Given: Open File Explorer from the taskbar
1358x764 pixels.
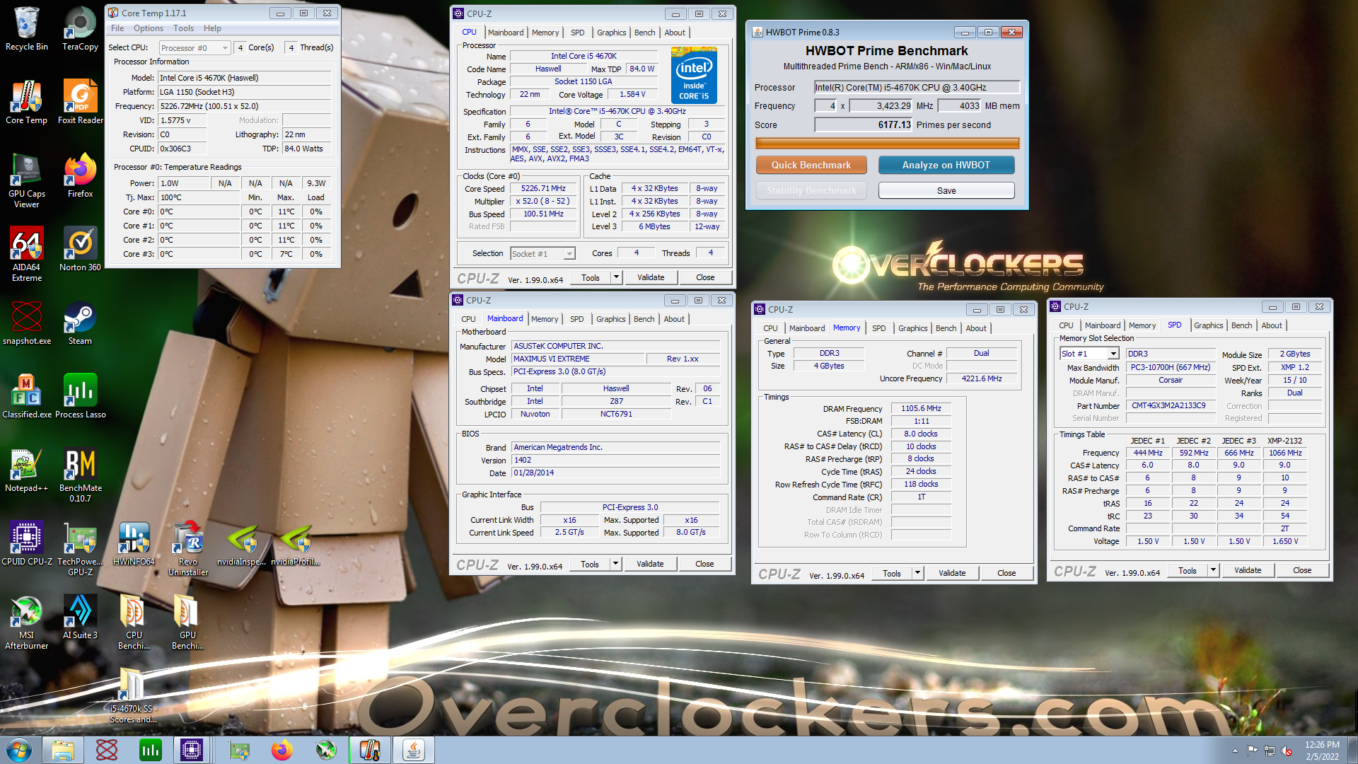Looking at the screenshot, I should [62, 750].
